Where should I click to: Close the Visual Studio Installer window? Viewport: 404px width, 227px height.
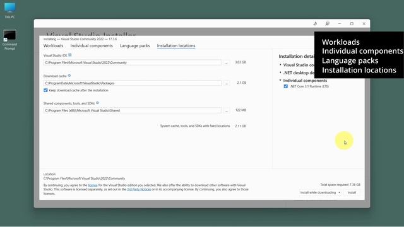point(364,24)
